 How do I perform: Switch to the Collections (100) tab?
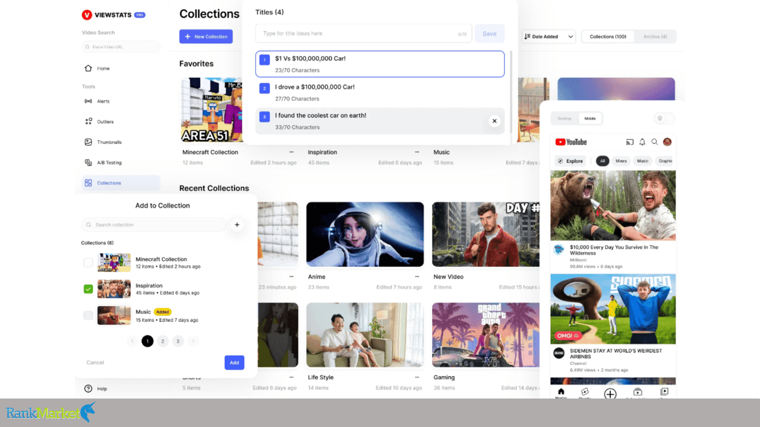(608, 37)
